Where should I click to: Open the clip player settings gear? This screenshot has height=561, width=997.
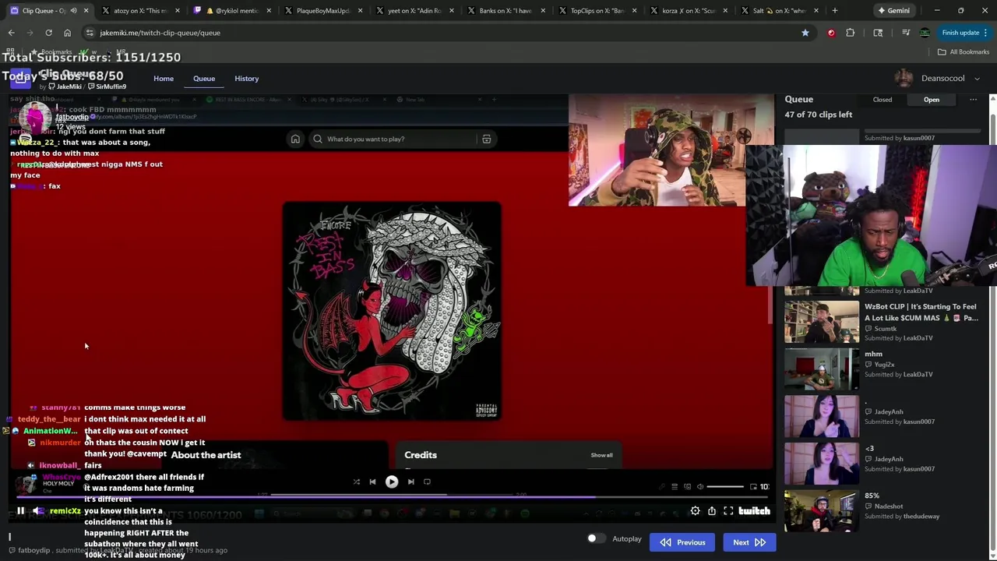(695, 511)
